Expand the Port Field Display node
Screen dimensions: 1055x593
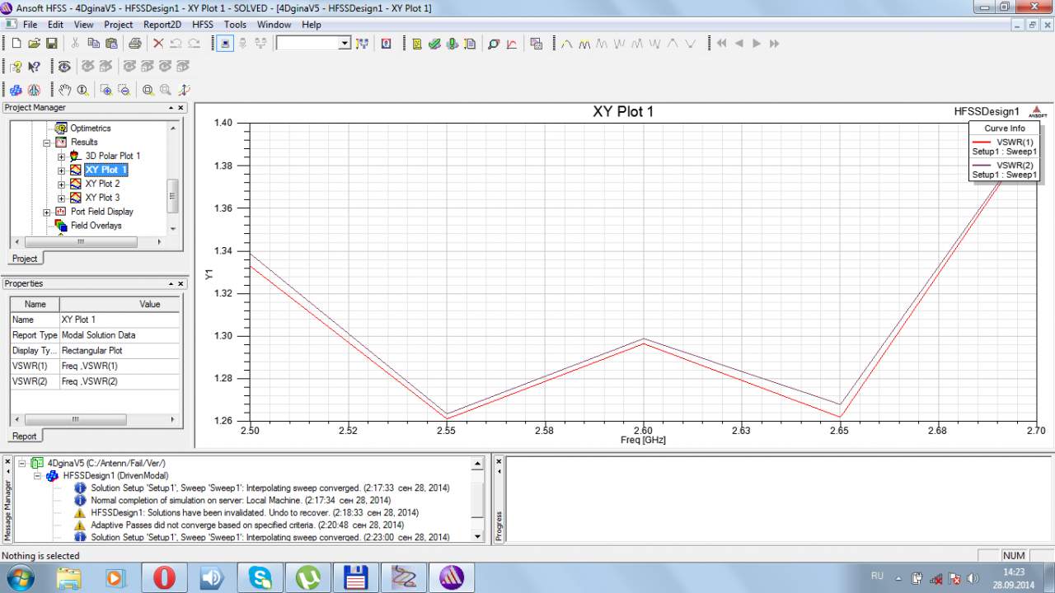pyautogui.click(x=47, y=212)
